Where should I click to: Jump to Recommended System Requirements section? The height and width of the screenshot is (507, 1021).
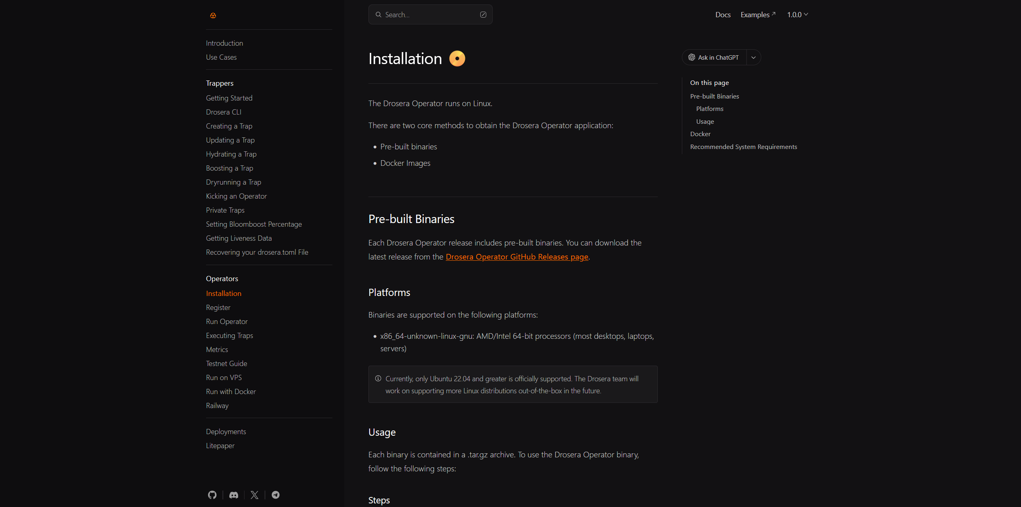point(743,147)
